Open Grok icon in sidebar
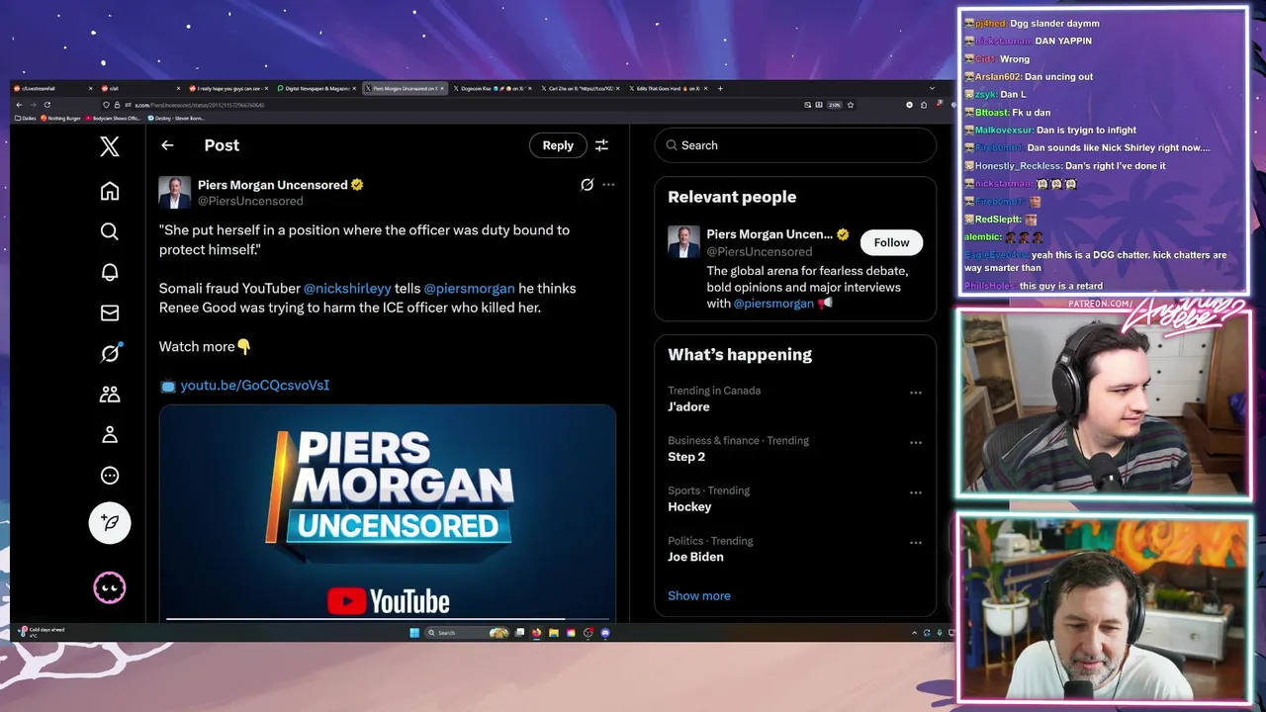Image resolution: width=1266 pixels, height=712 pixels. click(x=110, y=353)
